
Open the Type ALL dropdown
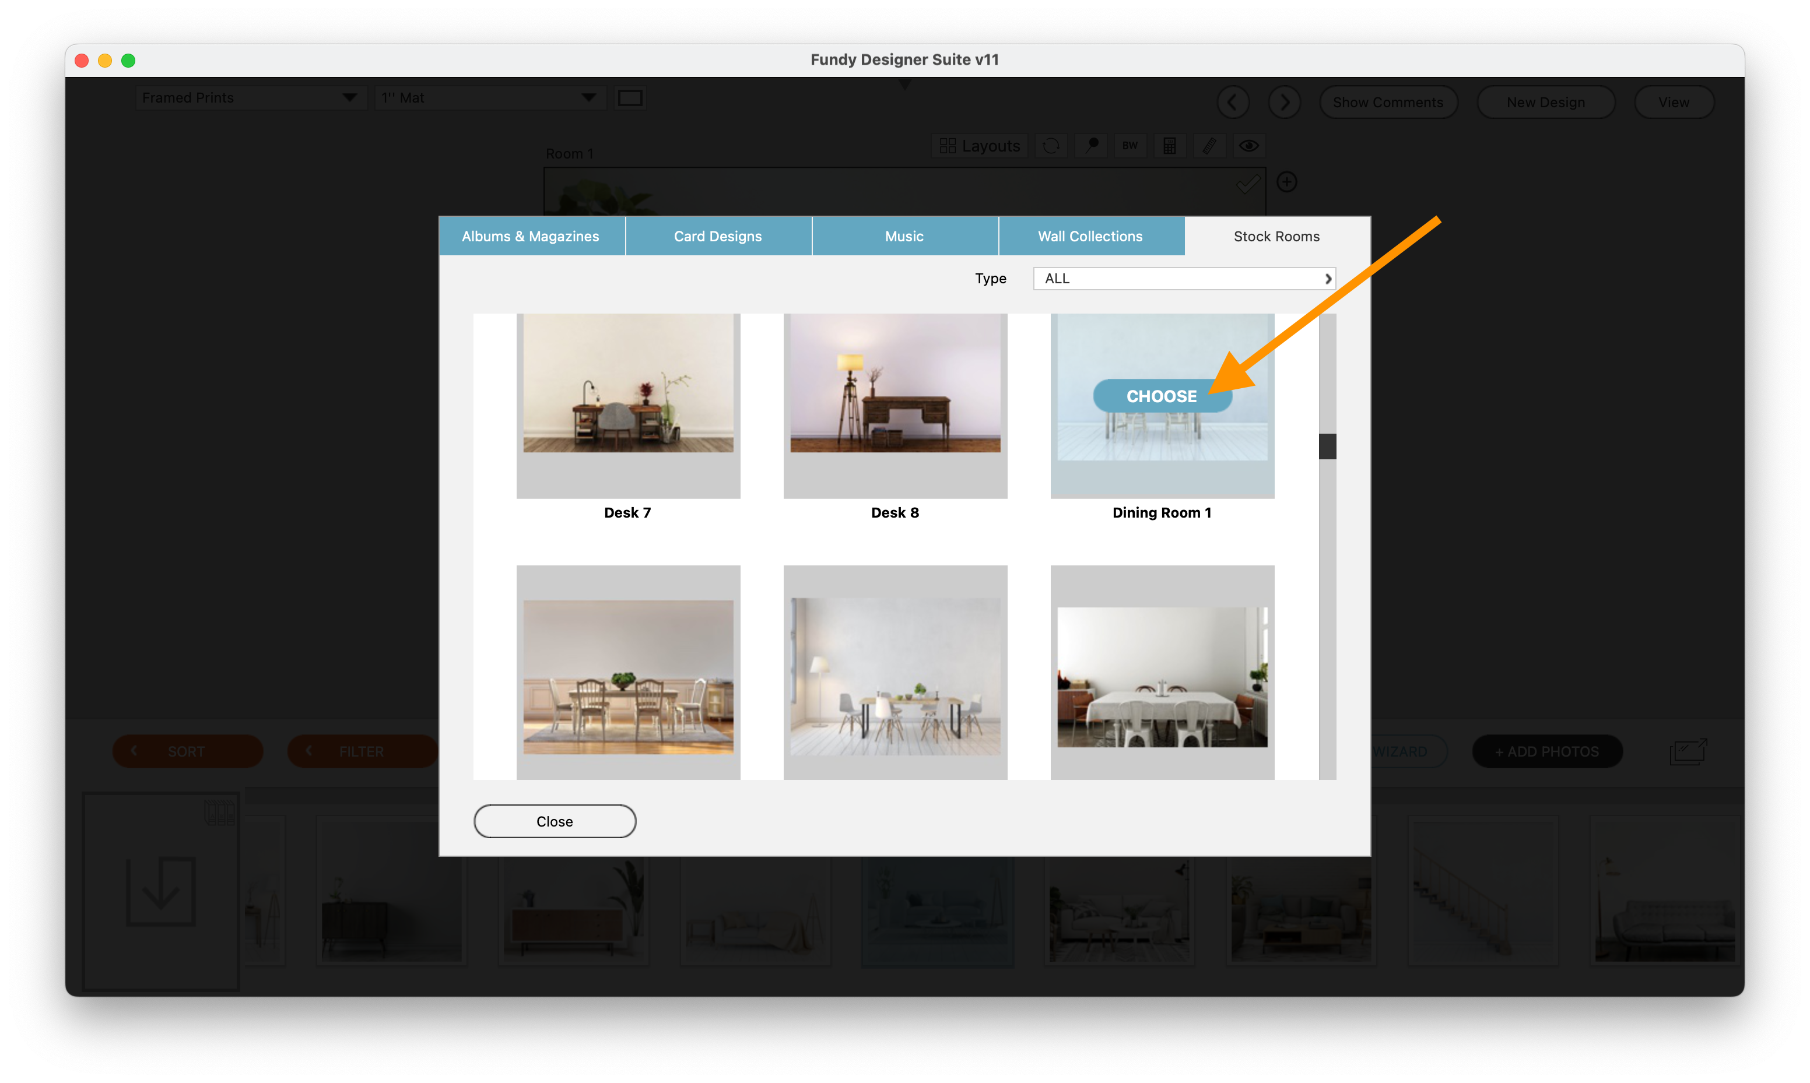[1184, 279]
